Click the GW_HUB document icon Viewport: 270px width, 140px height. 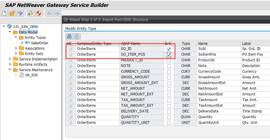[21, 75]
